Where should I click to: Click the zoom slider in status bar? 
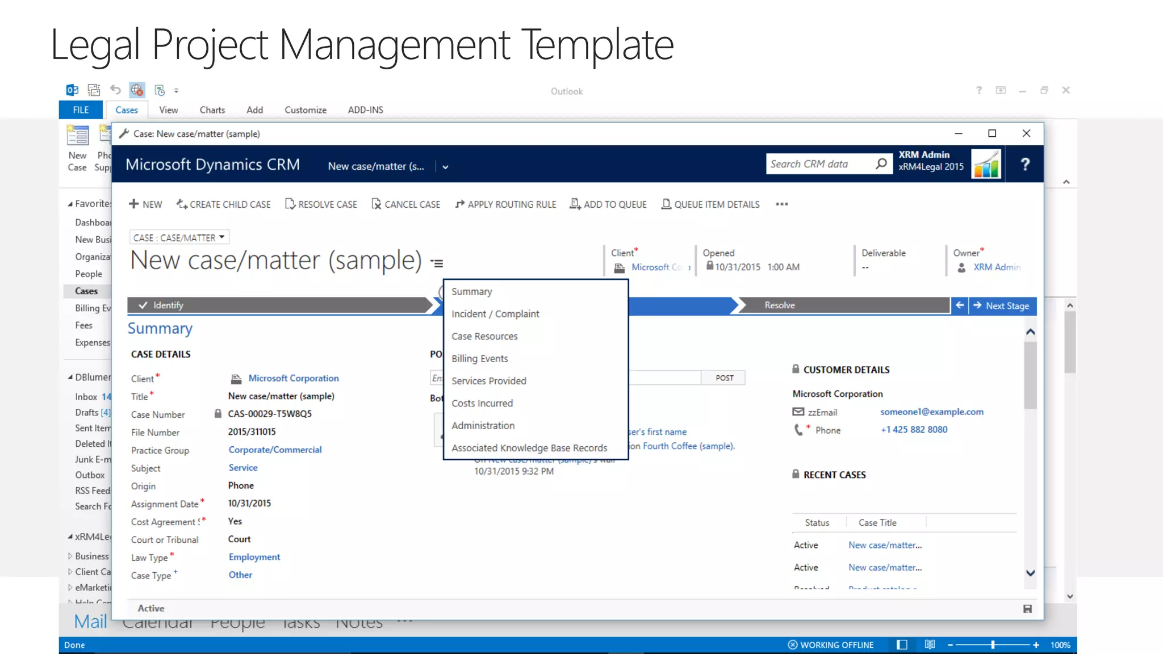pos(993,645)
